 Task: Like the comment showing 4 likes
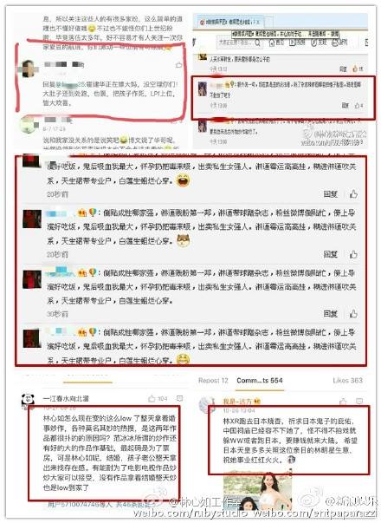pyautogui.click(x=358, y=106)
